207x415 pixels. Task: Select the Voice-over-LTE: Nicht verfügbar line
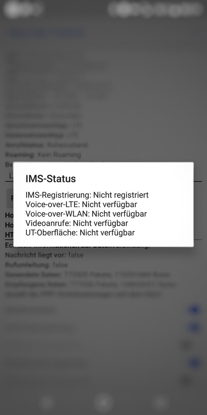click(x=81, y=204)
